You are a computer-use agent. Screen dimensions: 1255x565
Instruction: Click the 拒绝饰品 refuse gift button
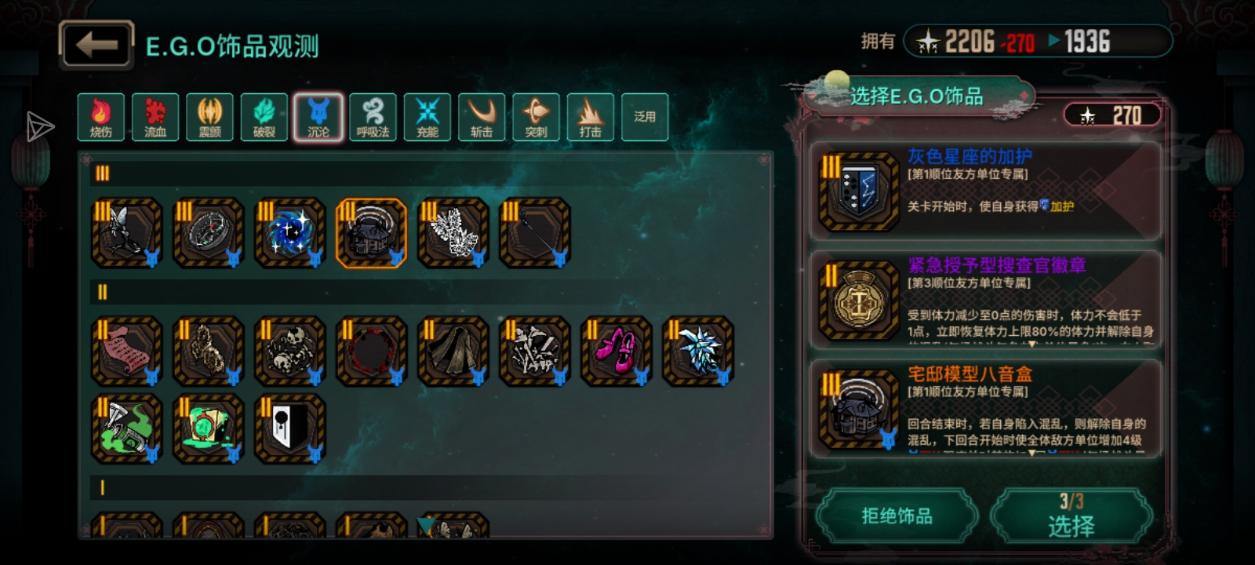(897, 516)
